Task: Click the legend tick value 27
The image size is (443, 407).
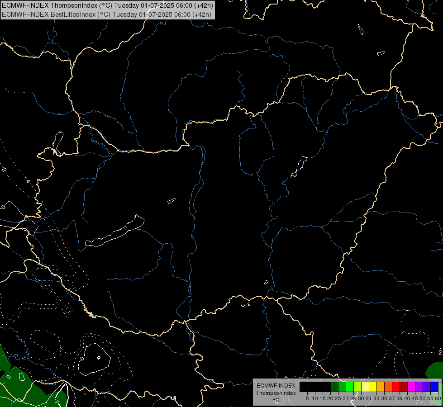Action: [x=346, y=398]
